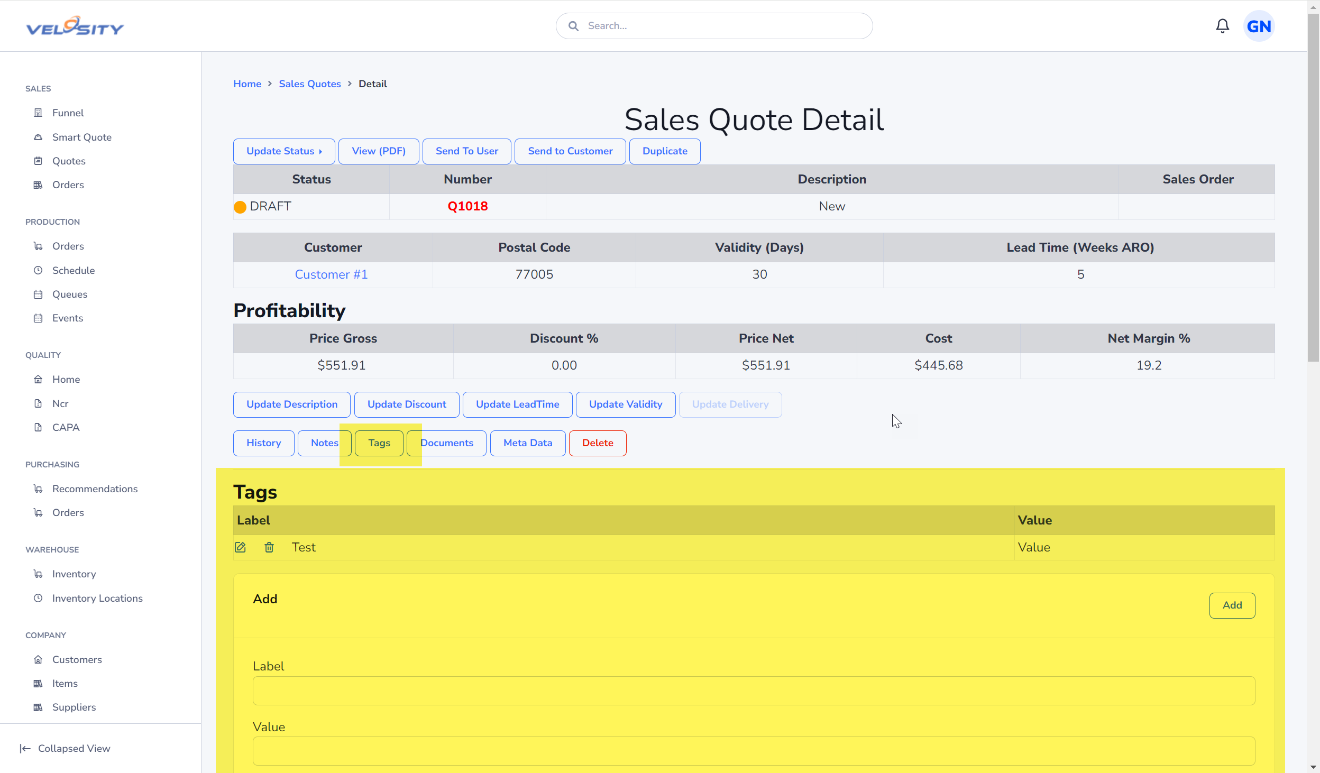Click the scrollbar up arrow
This screenshot has width=1320, height=773.
(x=1313, y=7)
